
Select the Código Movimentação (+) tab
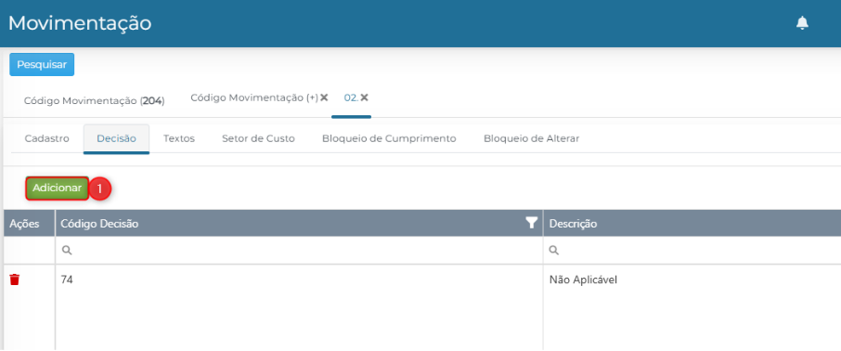(254, 97)
